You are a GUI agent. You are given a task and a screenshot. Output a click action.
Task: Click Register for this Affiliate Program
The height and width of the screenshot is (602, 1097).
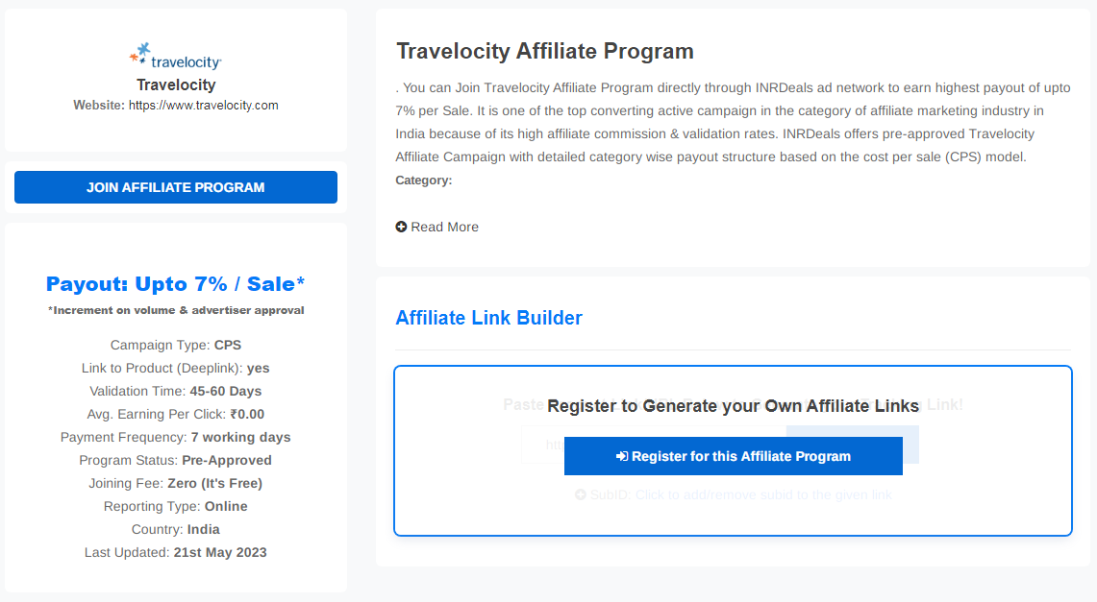point(734,456)
